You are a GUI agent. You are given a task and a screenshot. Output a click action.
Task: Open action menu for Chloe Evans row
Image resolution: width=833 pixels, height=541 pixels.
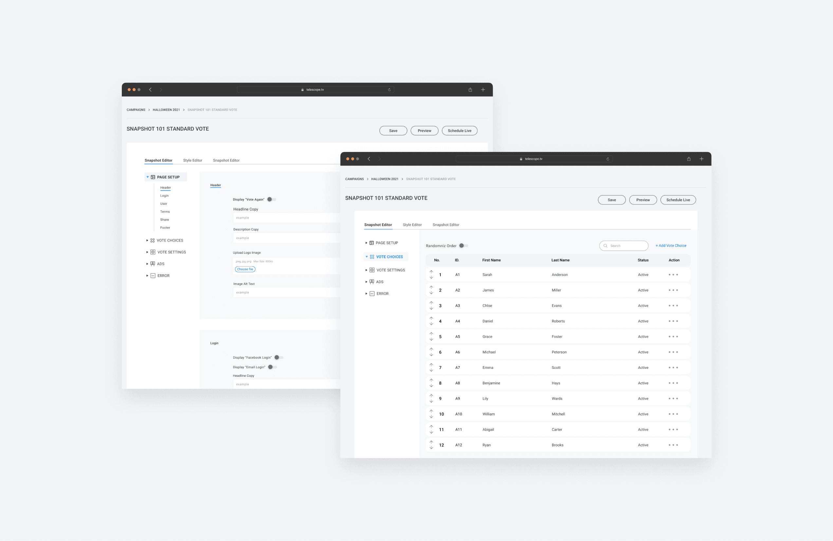[x=673, y=306]
